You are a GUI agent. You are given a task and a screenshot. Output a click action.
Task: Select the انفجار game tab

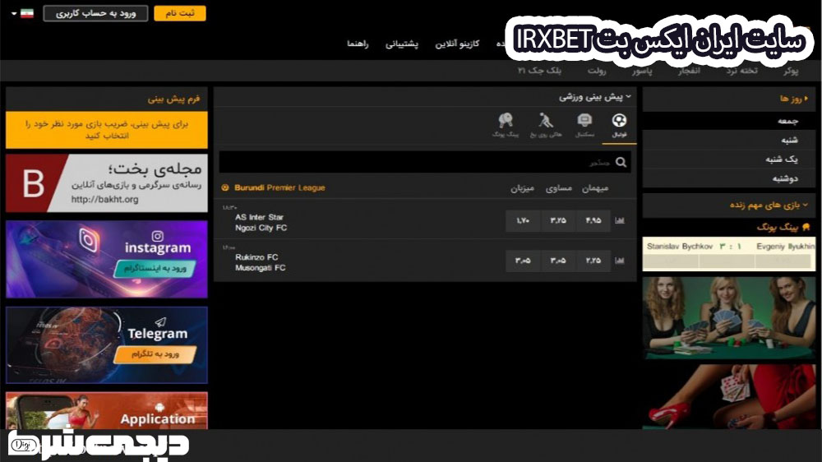point(688,70)
